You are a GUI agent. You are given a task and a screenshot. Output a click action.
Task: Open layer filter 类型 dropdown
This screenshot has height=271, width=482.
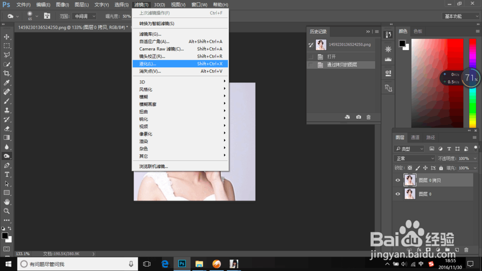point(409,149)
